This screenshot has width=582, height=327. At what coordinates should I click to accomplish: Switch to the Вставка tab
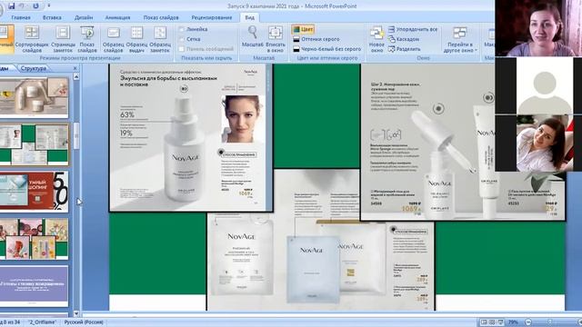pyautogui.click(x=52, y=17)
